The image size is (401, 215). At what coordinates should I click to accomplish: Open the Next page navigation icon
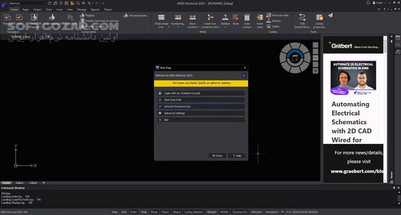(x=19, y=17)
